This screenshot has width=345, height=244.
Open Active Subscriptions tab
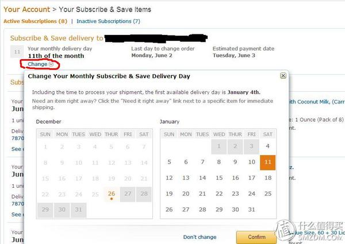click(x=36, y=21)
